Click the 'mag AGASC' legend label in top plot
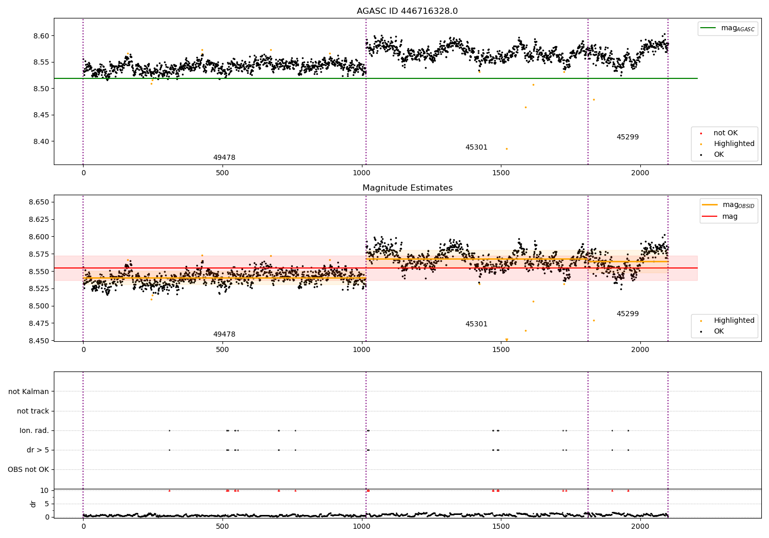The image size is (769, 538). point(738,28)
